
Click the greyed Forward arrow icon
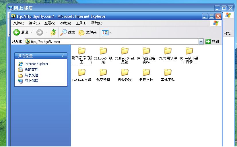click(40, 32)
